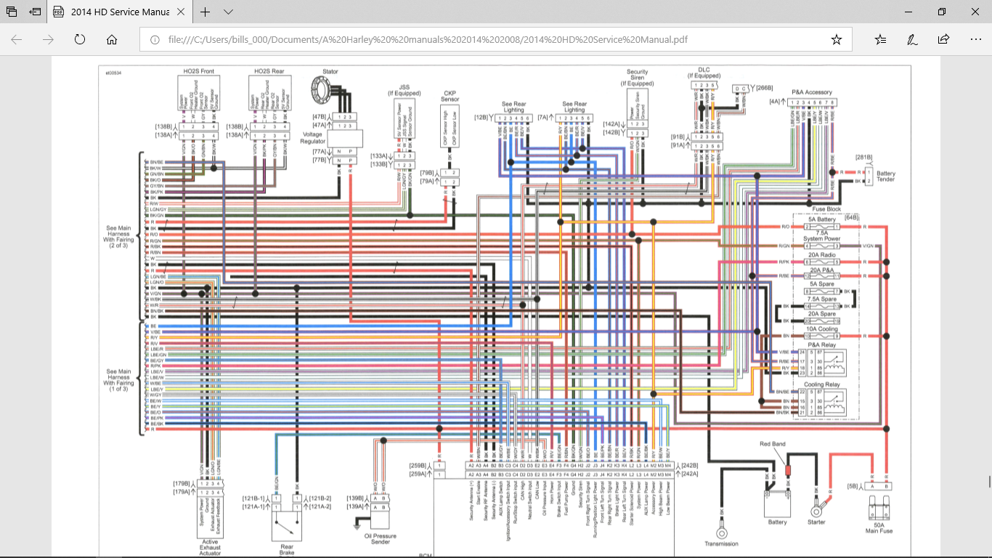The width and height of the screenshot is (992, 558).
Task: Click the address bar file path
Action: [x=428, y=40]
